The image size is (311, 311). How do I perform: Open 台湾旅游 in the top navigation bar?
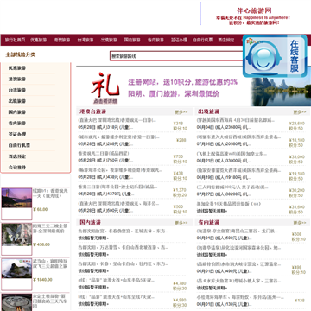click(x=86, y=40)
